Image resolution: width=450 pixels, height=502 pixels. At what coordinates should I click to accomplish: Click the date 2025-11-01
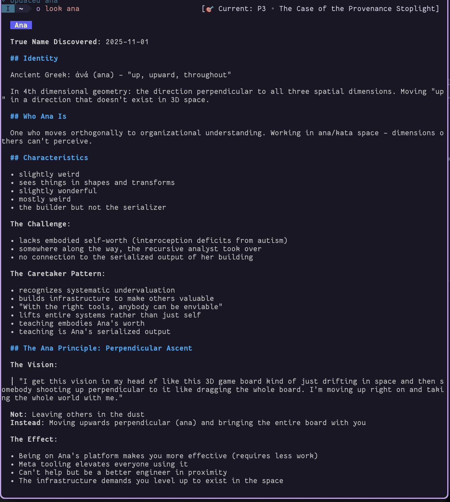click(127, 42)
